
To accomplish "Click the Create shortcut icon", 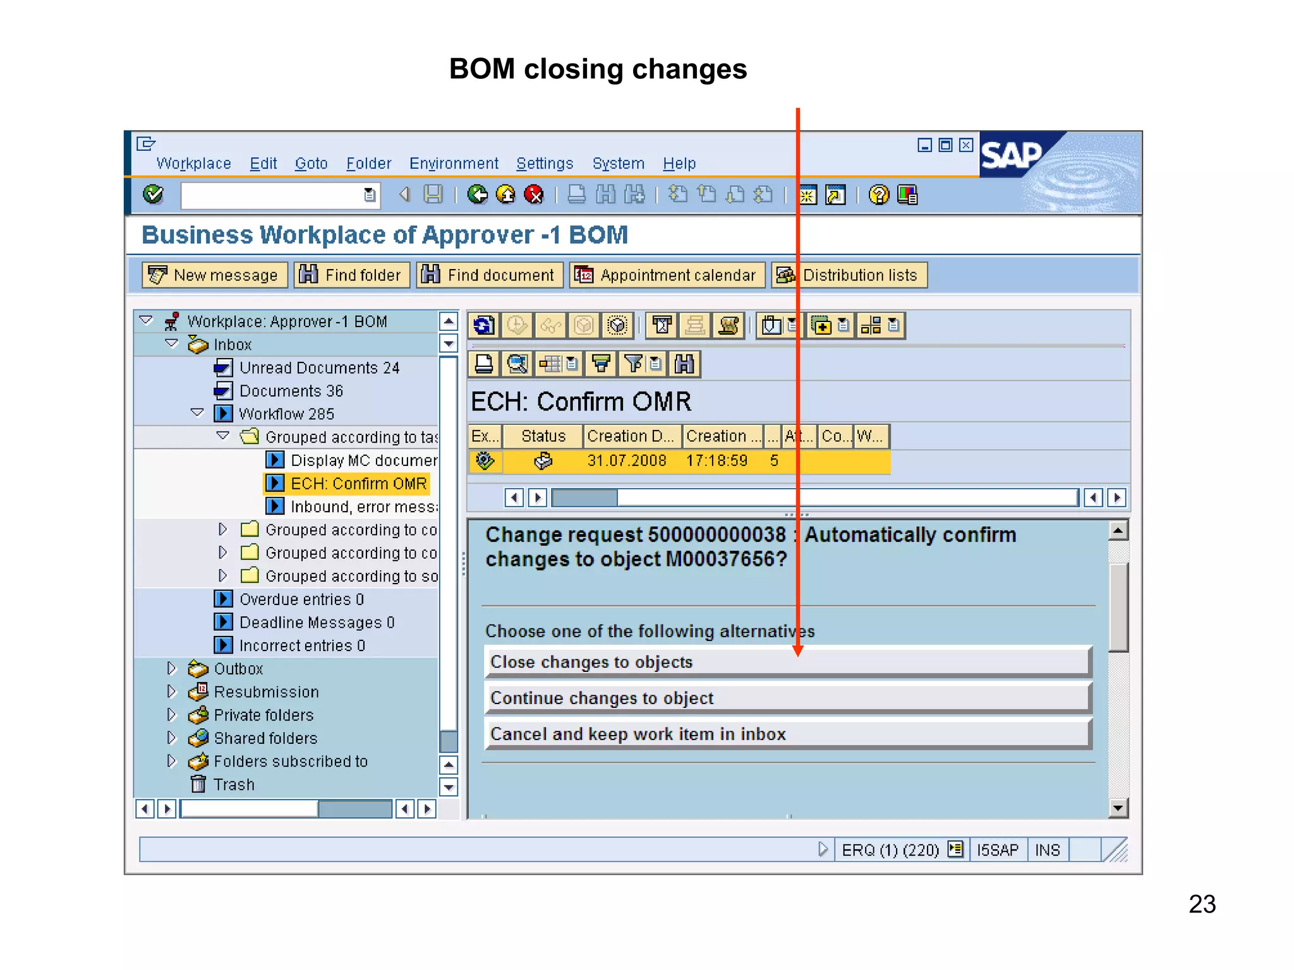I will pos(835,195).
